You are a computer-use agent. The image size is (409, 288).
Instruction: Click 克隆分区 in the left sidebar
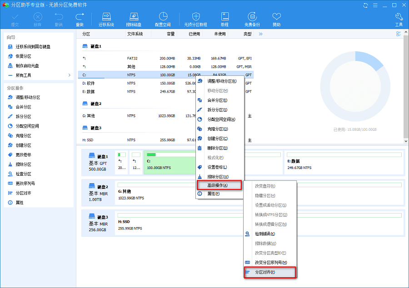23,136
